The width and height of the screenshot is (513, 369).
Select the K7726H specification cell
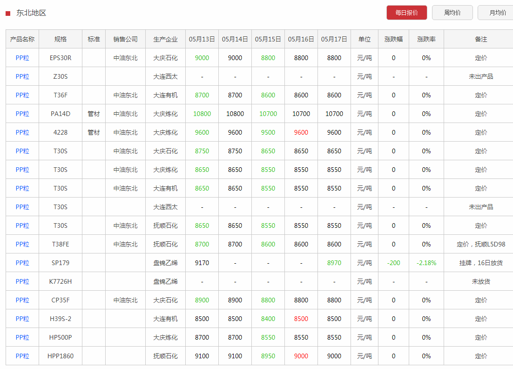tap(61, 281)
